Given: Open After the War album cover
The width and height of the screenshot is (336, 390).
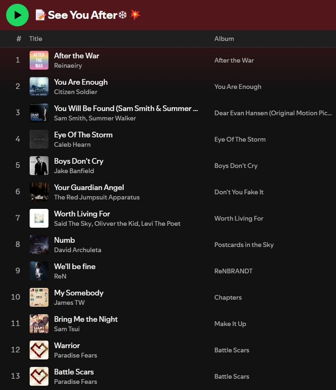Looking at the screenshot, I should [39, 60].
